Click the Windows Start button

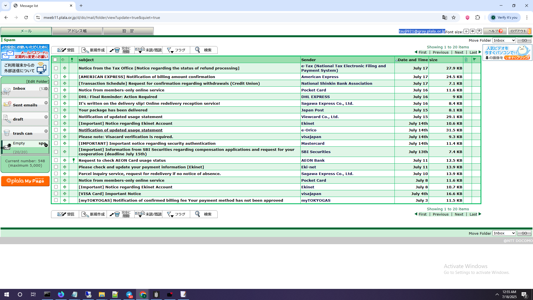(7, 294)
